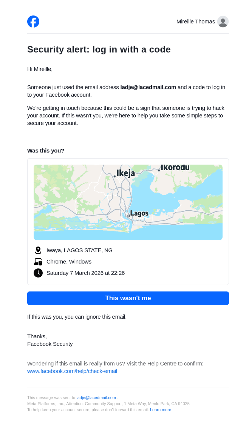Click the "Iwaya, LAGOS STATE, NG" location text
The image size is (232, 427).
click(79, 250)
